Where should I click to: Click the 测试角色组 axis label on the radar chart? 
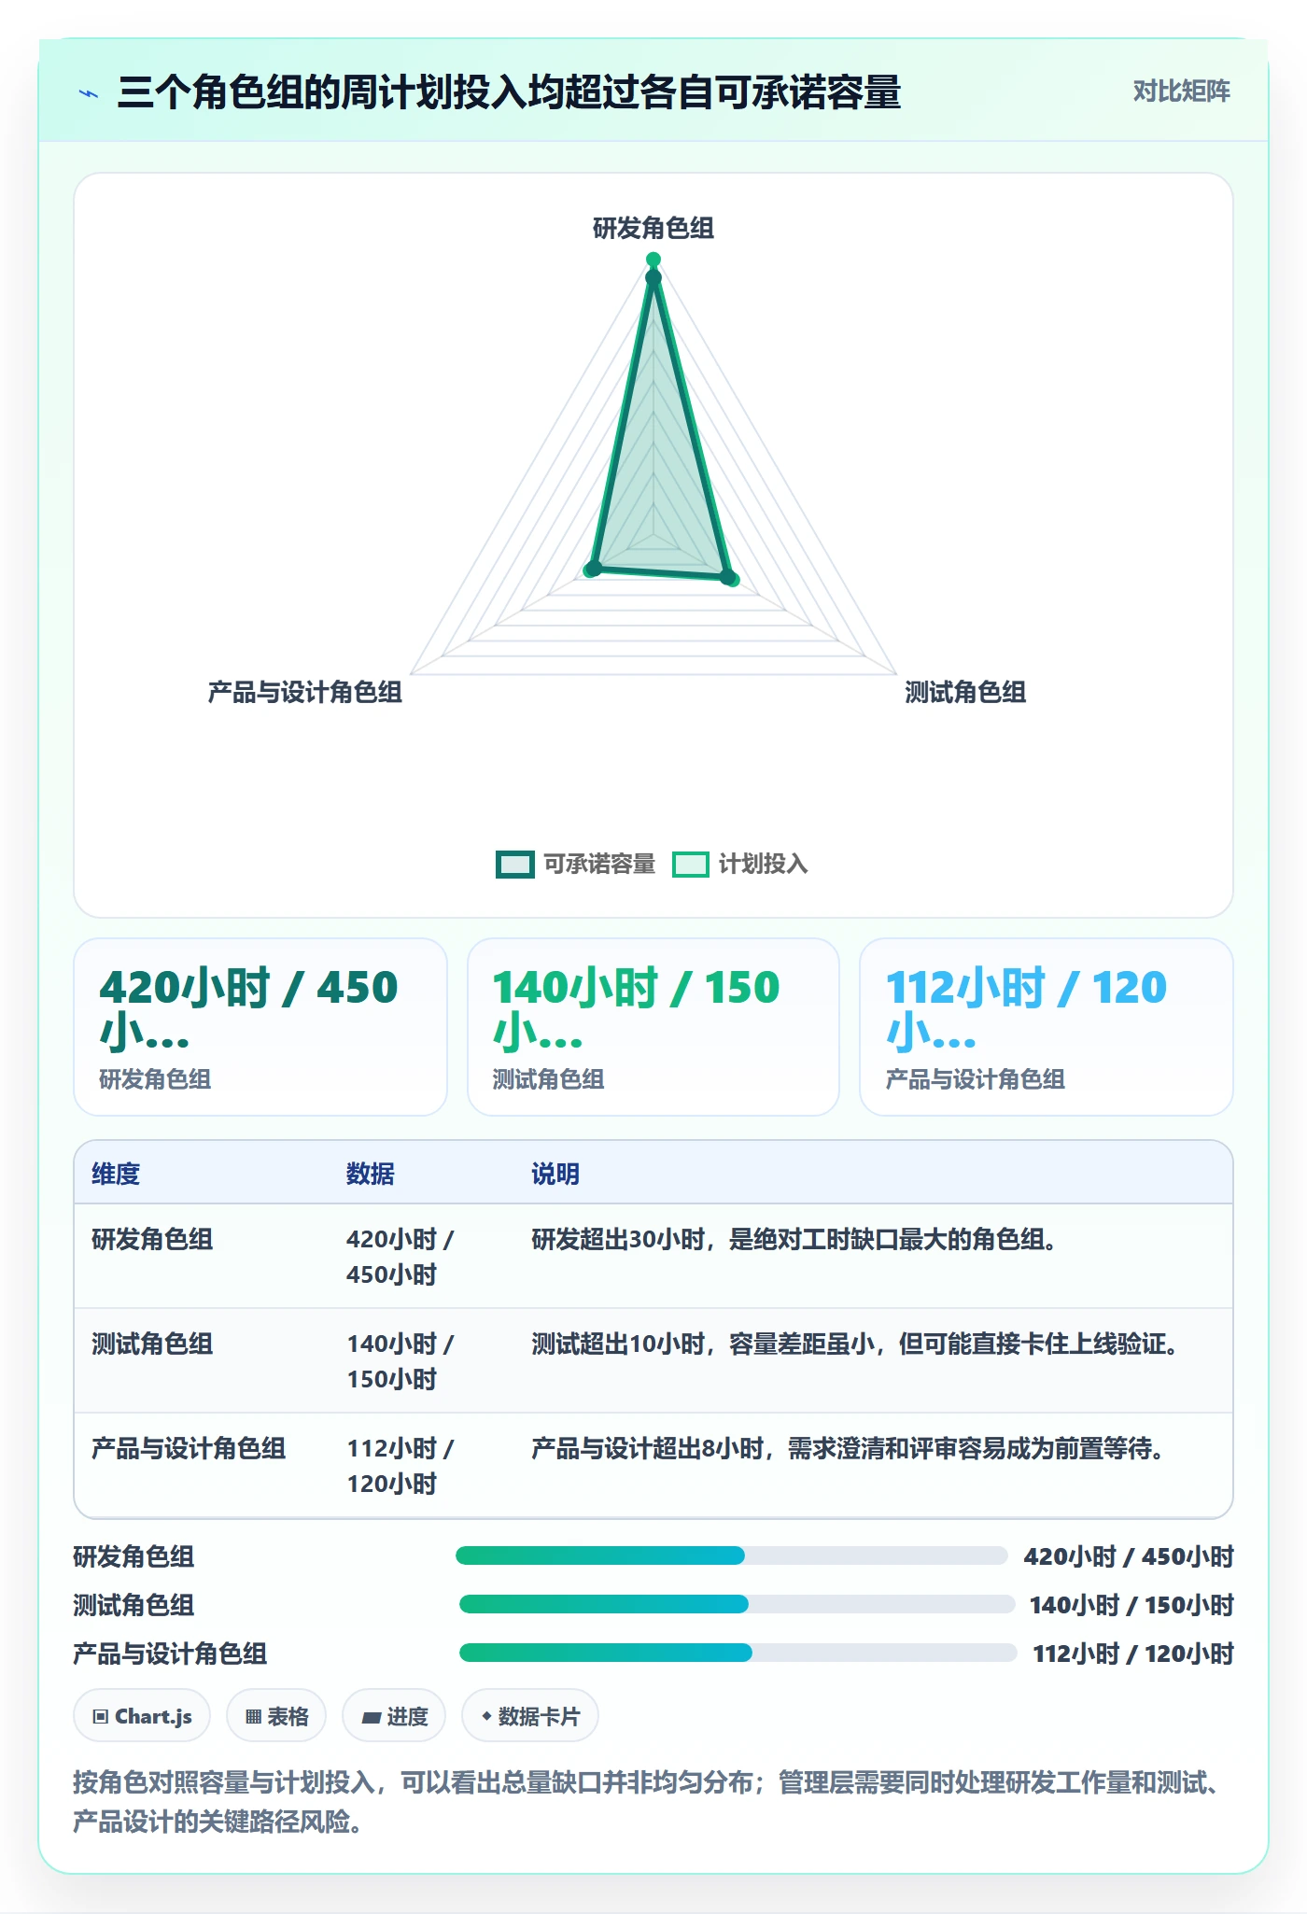point(965,692)
